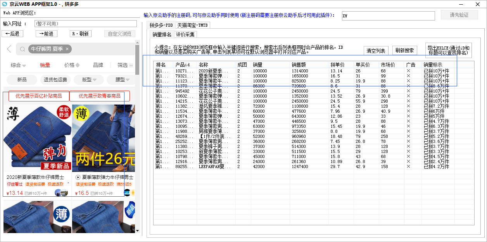Click the 京云 app icon in the title bar

pyautogui.click(x=5, y=5)
